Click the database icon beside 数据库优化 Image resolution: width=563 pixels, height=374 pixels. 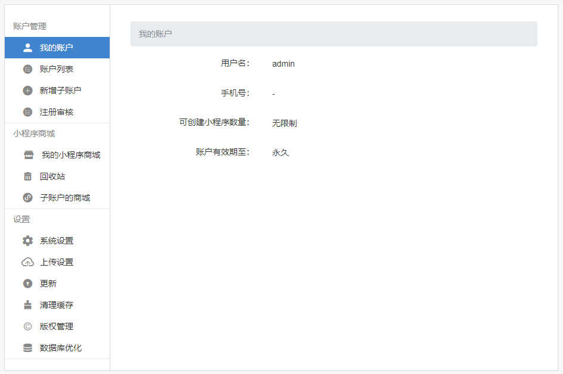click(x=27, y=348)
